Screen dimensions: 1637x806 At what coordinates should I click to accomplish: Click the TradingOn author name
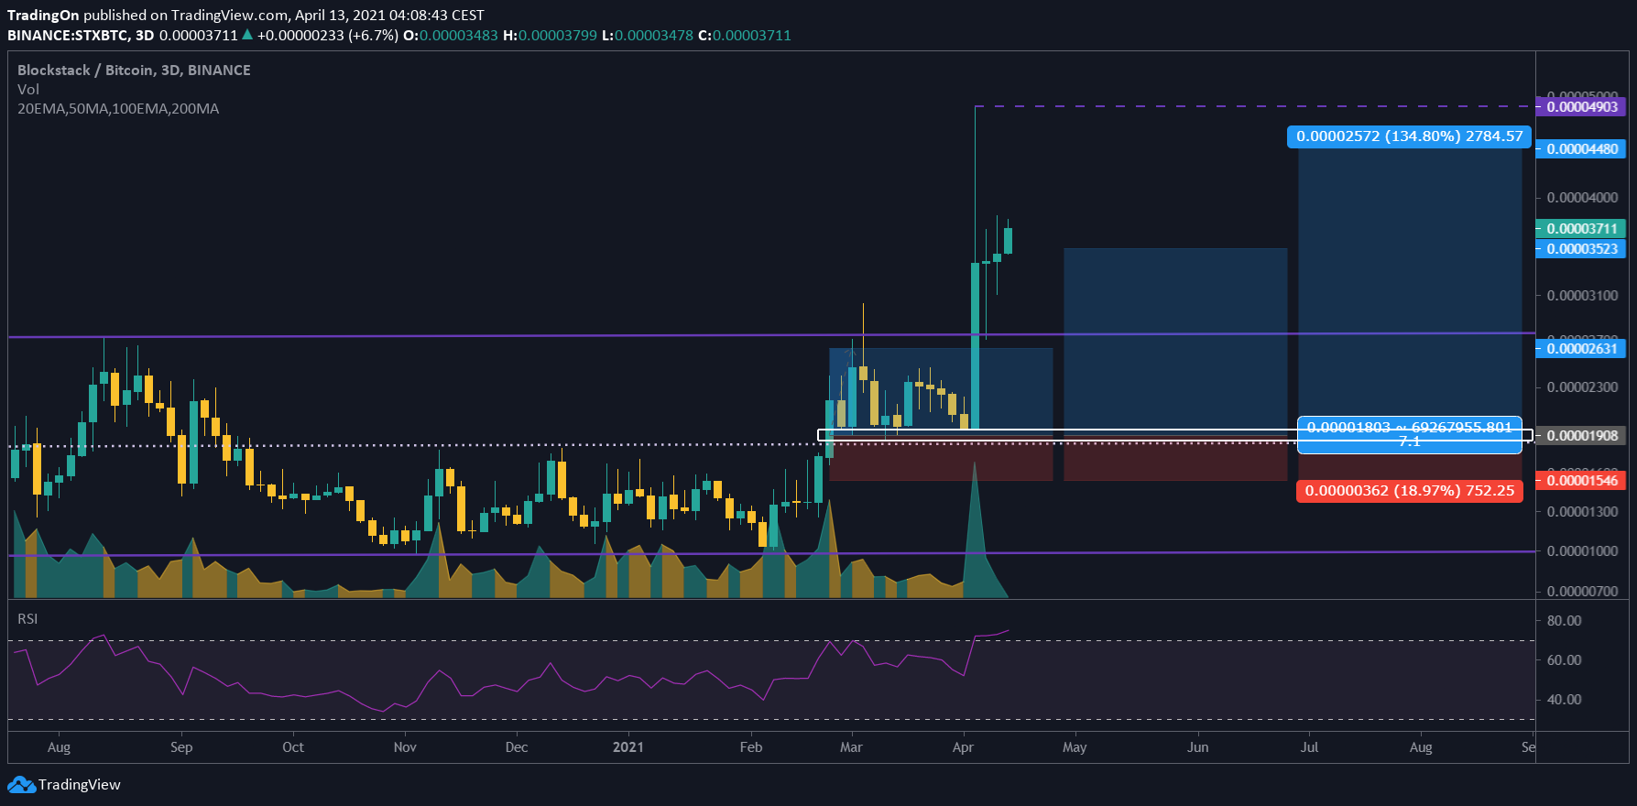pyautogui.click(x=43, y=16)
